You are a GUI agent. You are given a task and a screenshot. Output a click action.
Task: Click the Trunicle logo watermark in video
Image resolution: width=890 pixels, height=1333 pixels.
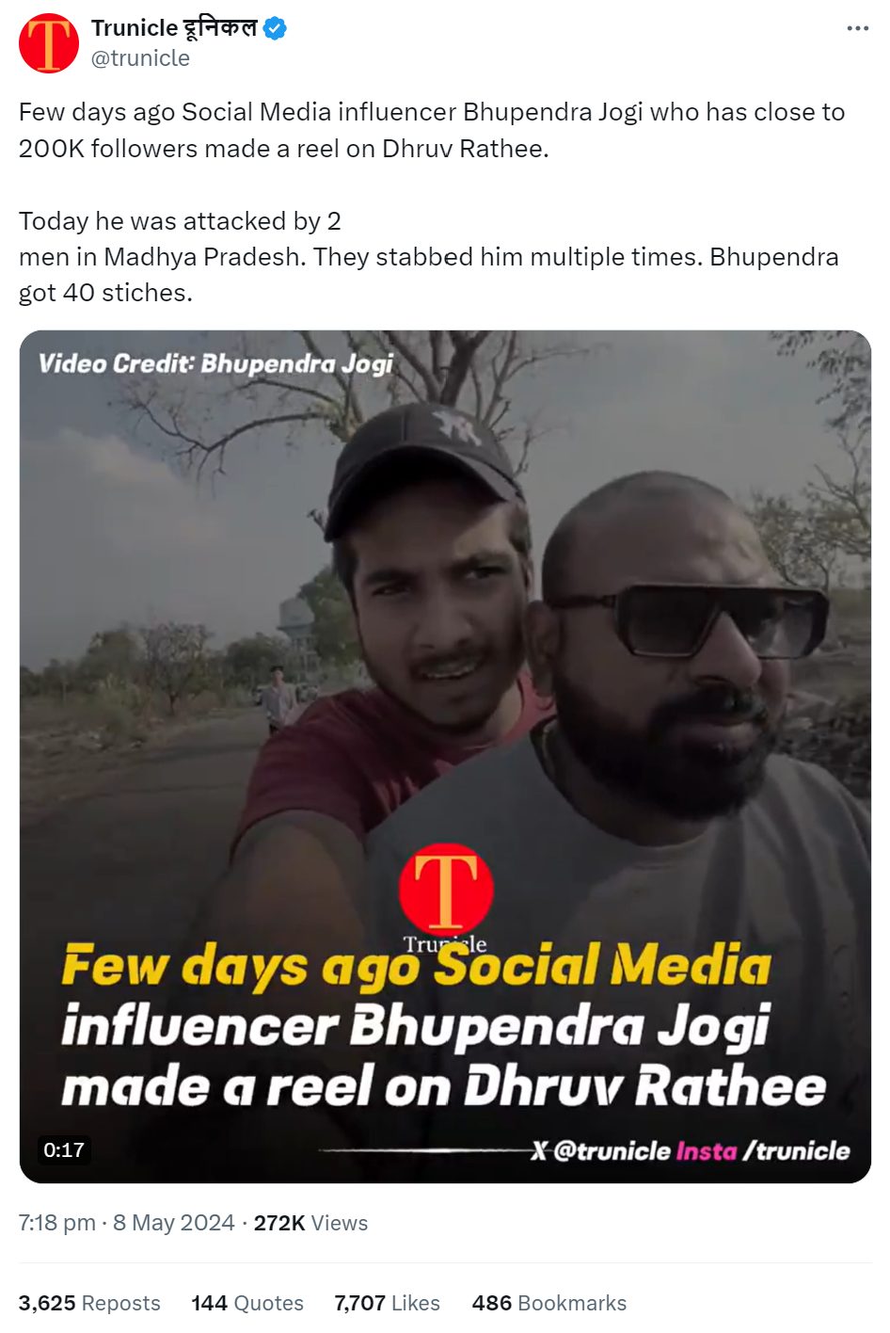[x=445, y=897]
